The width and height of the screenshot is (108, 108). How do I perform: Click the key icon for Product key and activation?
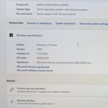[12, 90]
